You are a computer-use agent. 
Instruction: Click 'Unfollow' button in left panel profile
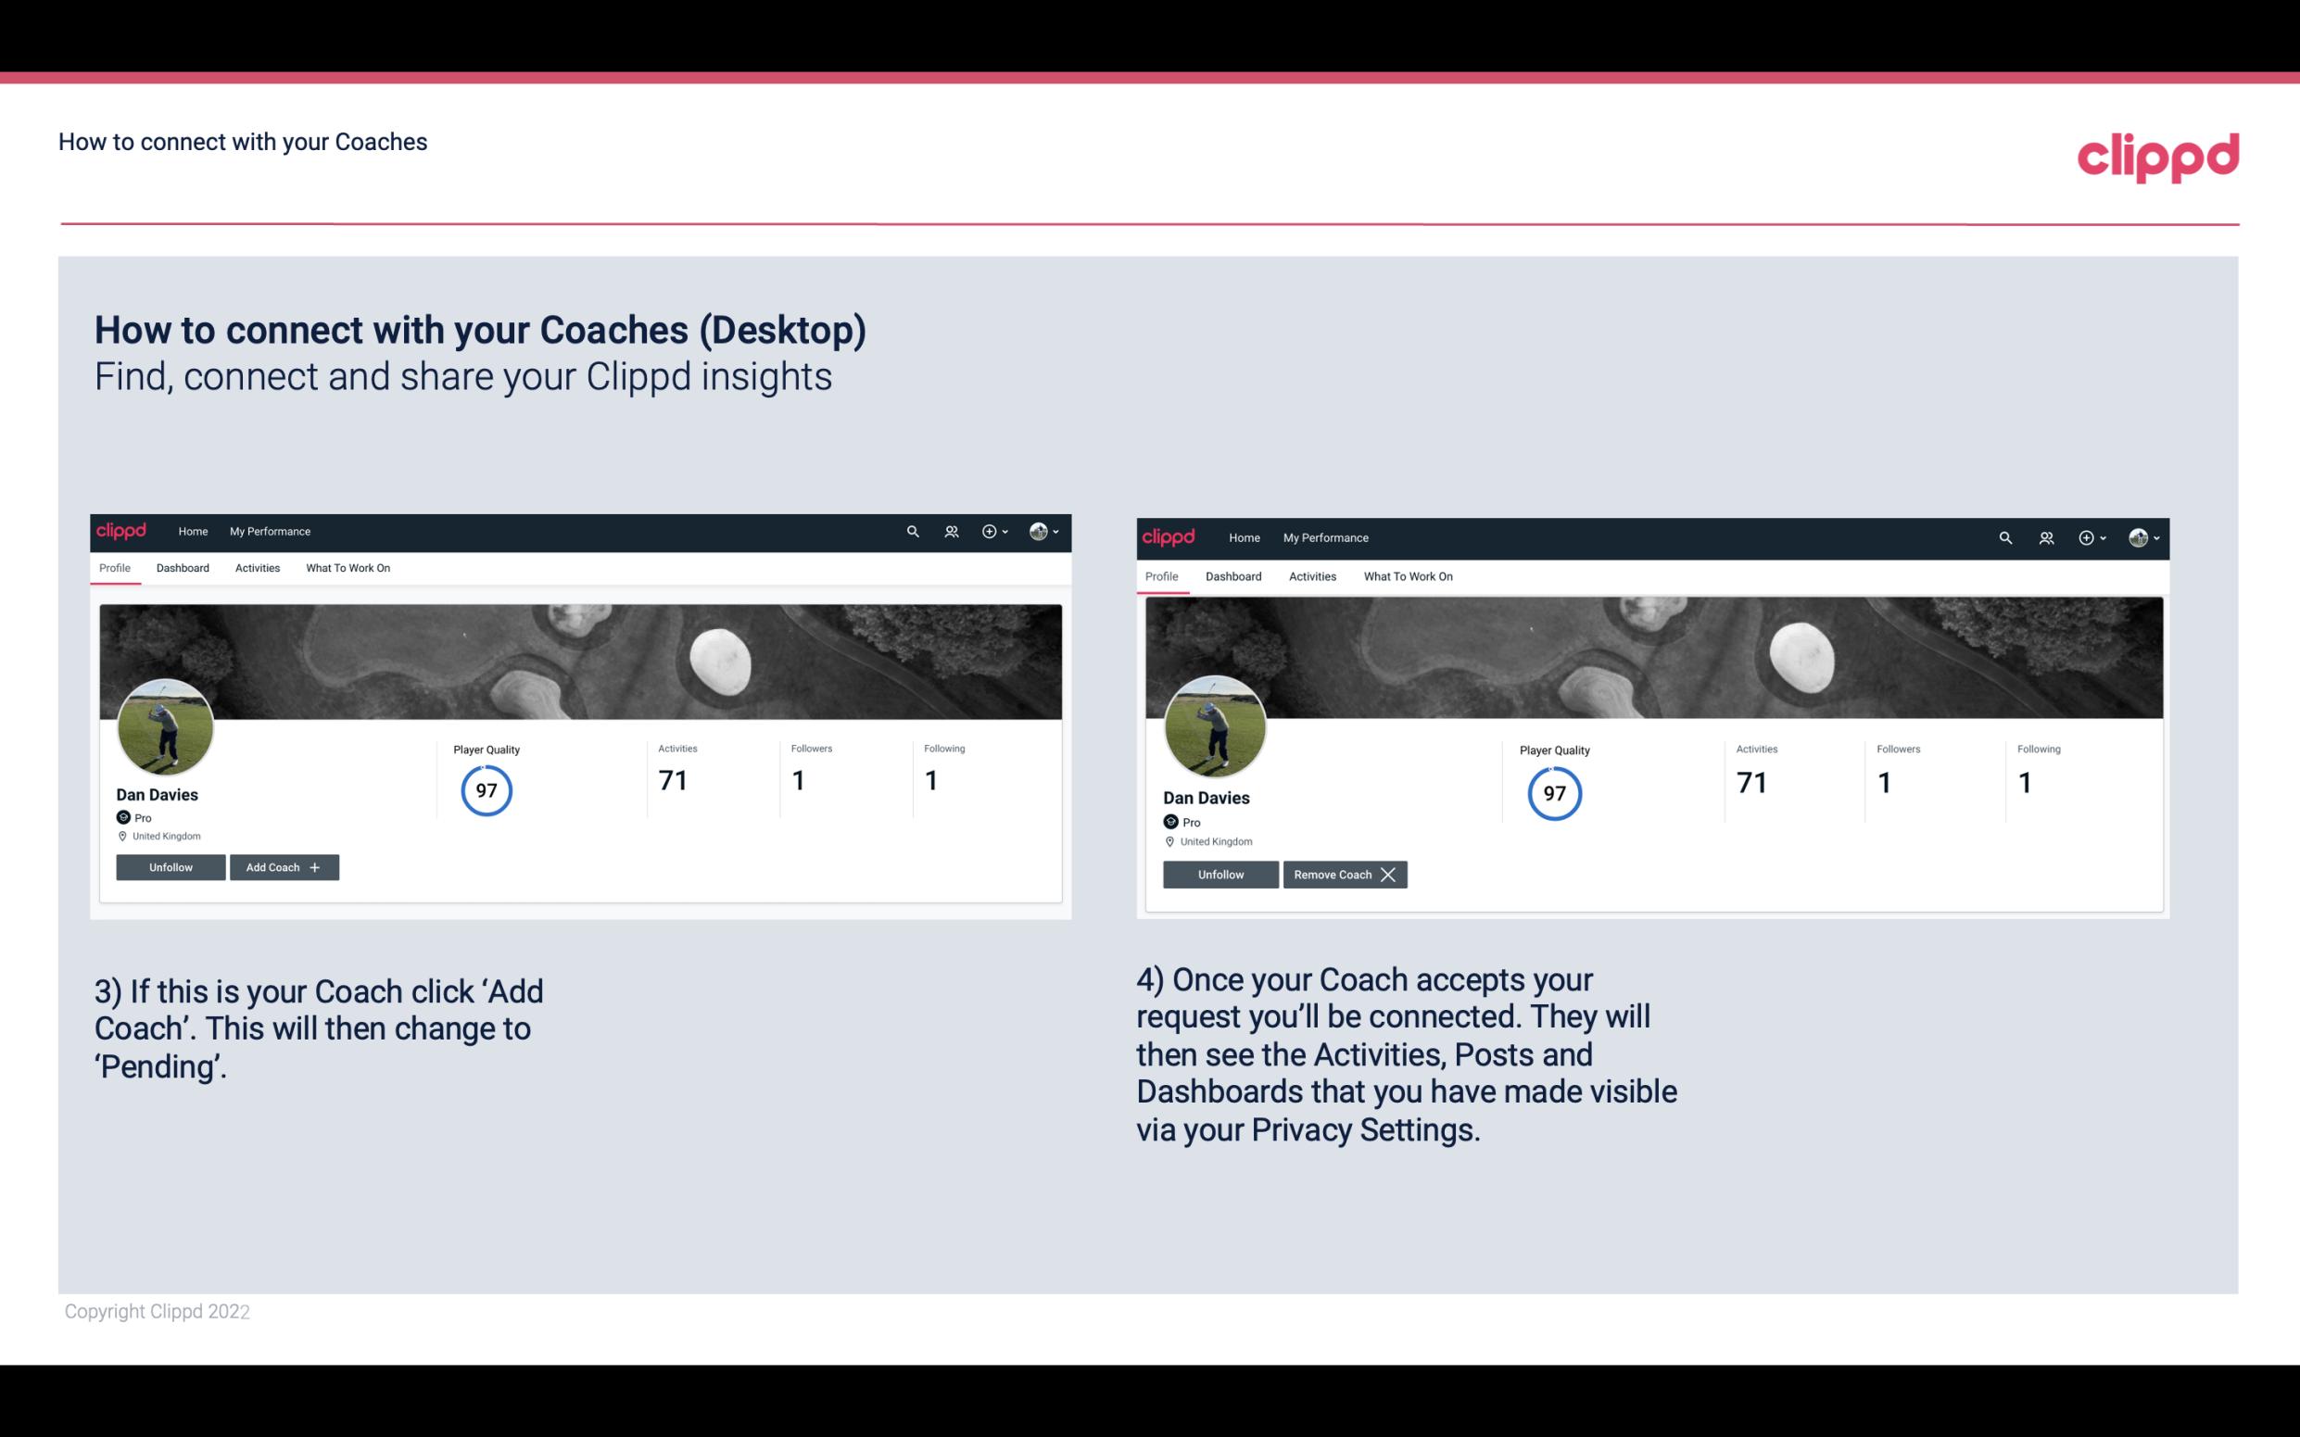pos(169,866)
